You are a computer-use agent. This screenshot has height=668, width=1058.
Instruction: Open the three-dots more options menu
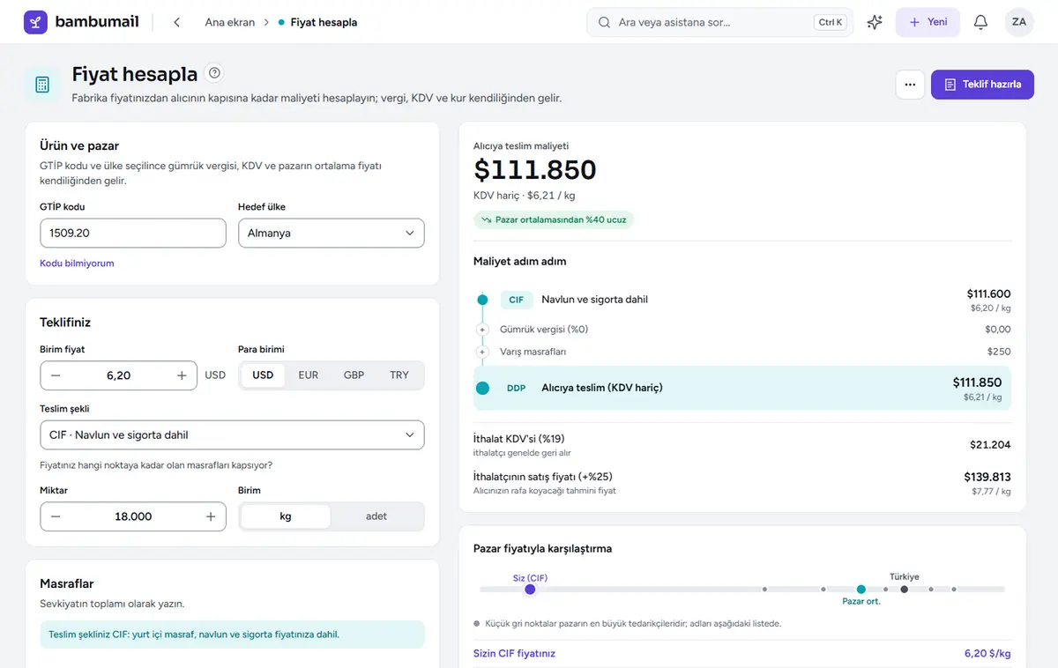point(910,85)
